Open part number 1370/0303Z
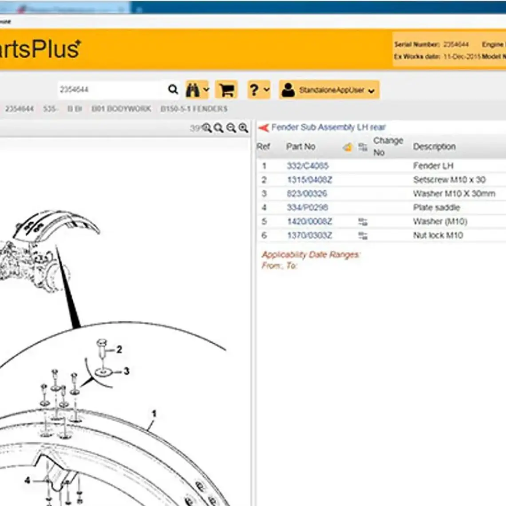 (309, 235)
